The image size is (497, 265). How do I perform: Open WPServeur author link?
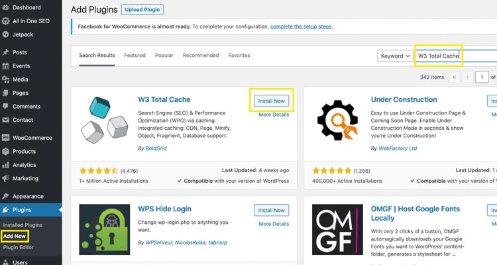(x=159, y=242)
